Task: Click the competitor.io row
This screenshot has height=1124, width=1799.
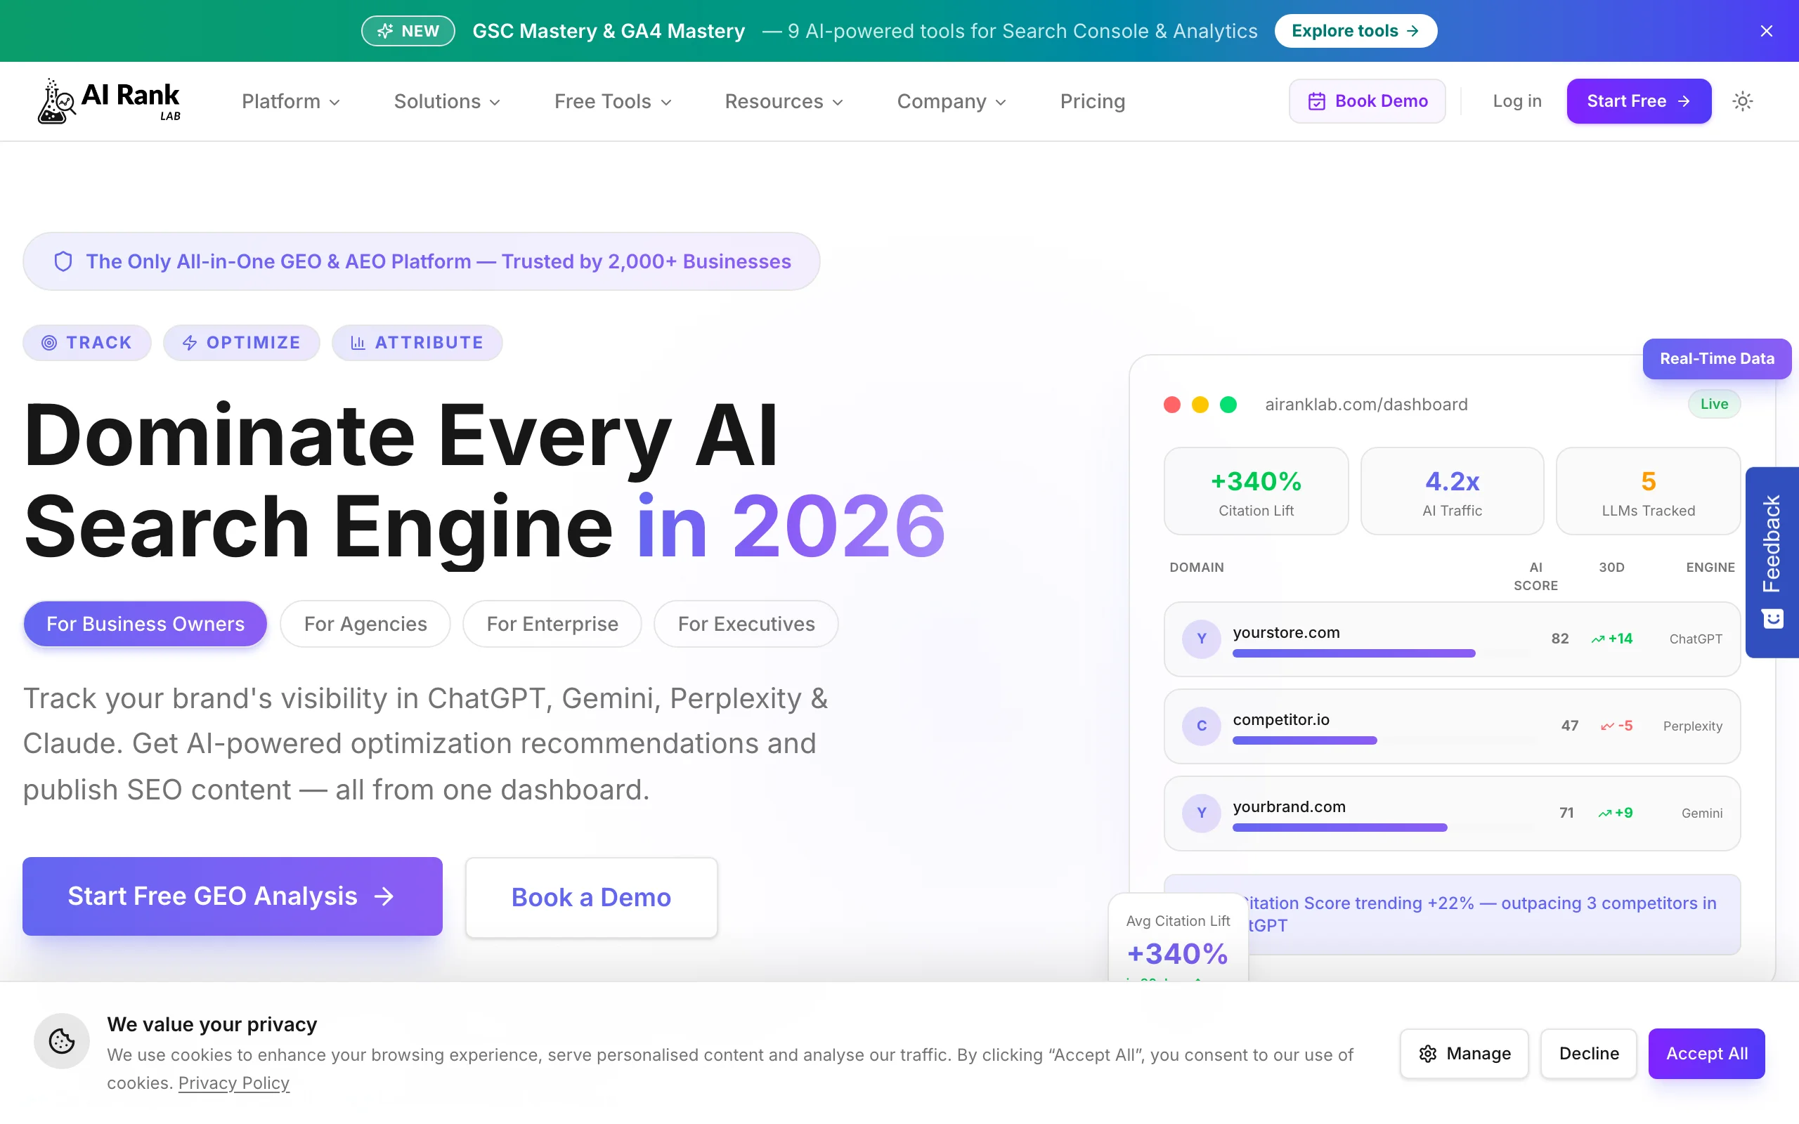Action: pos(1452,726)
